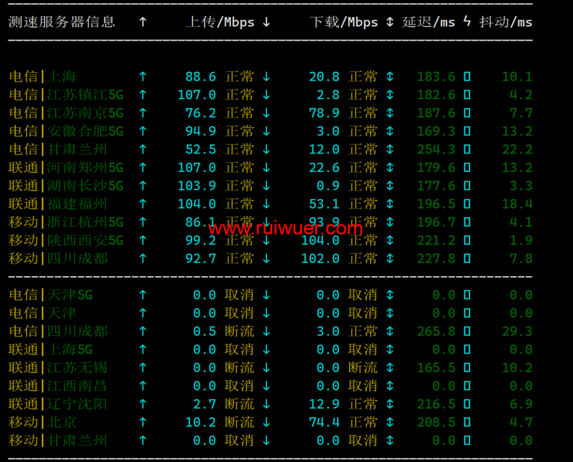The width and height of the screenshot is (573, 462).
Task: Click the latency up-down arrow in 移动|北京 row
Action: 390,422
